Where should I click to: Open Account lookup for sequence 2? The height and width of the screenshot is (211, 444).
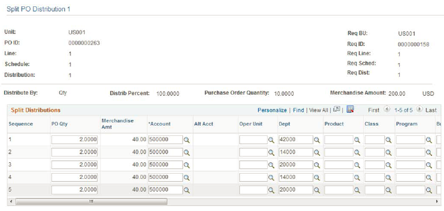(186, 152)
